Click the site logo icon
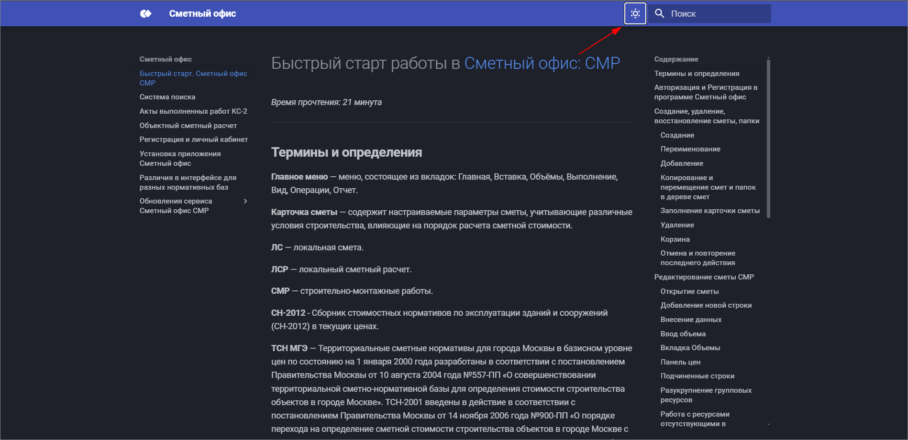The image size is (908, 440). click(x=145, y=13)
